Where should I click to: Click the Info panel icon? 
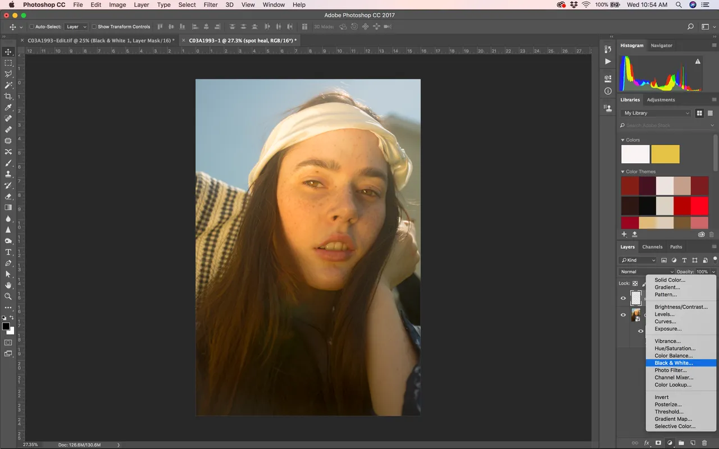(608, 91)
